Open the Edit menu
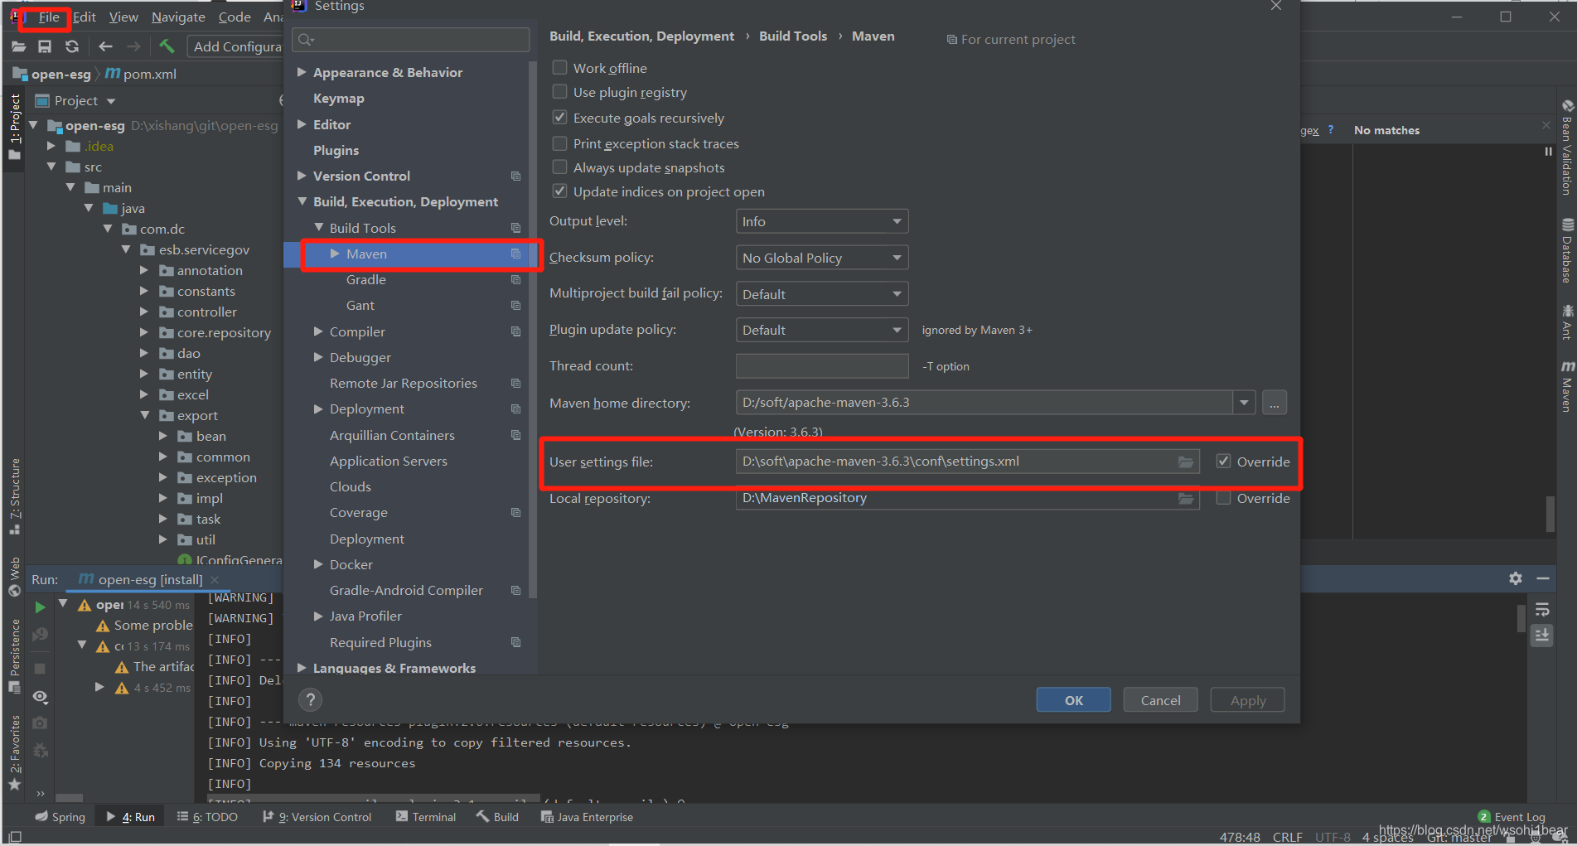 tap(85, 17)
